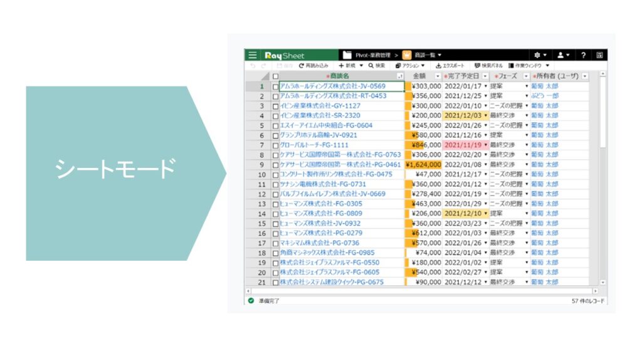Select the amount cell ¥47,000
The height and width of the screenshot is (361, 642).
tap(423, 174)
